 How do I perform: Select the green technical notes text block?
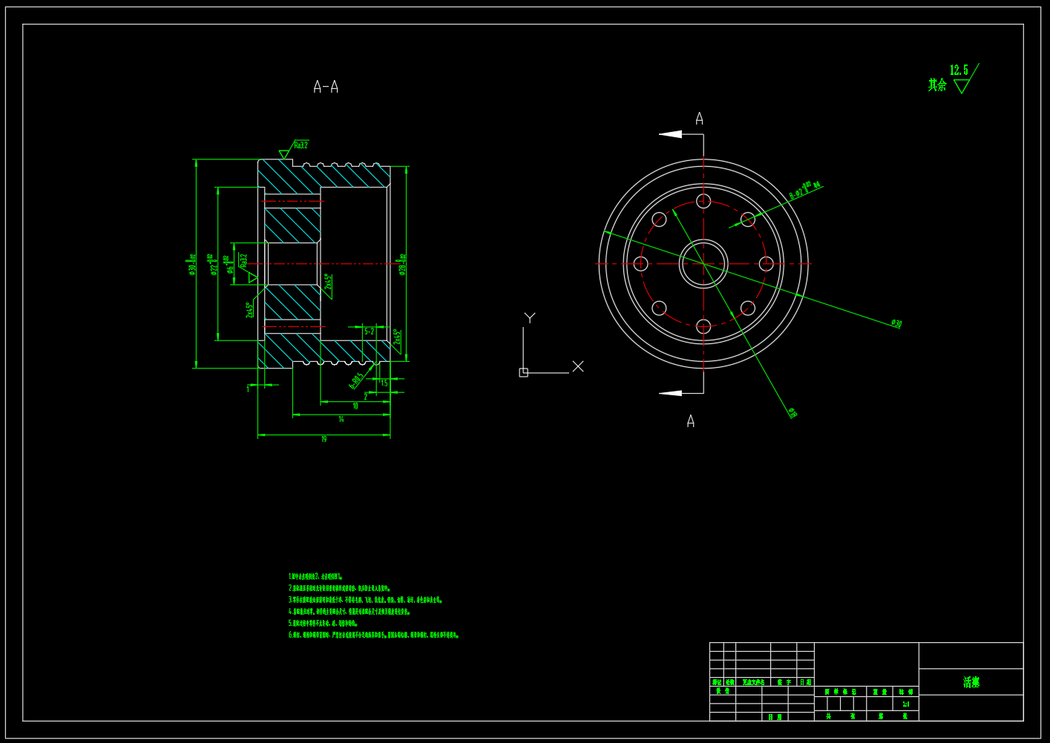click(x=373, y=606)
